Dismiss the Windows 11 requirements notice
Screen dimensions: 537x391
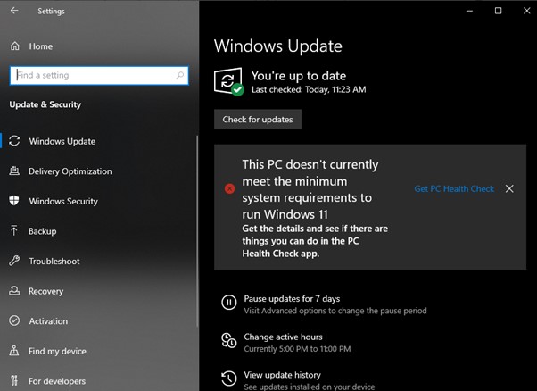click(509, 188)
